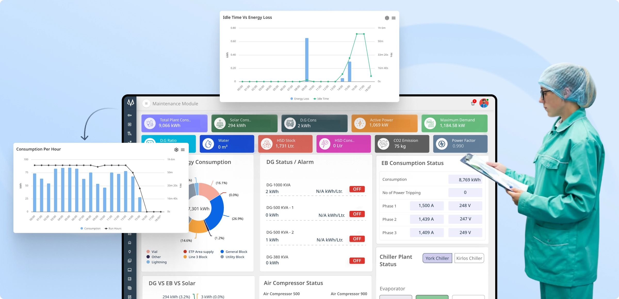Open the home icon in the sidebar

130,243
